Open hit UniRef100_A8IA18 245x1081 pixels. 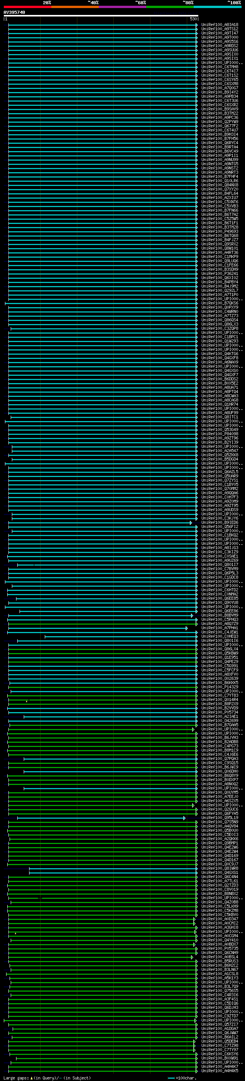[220, 25]
